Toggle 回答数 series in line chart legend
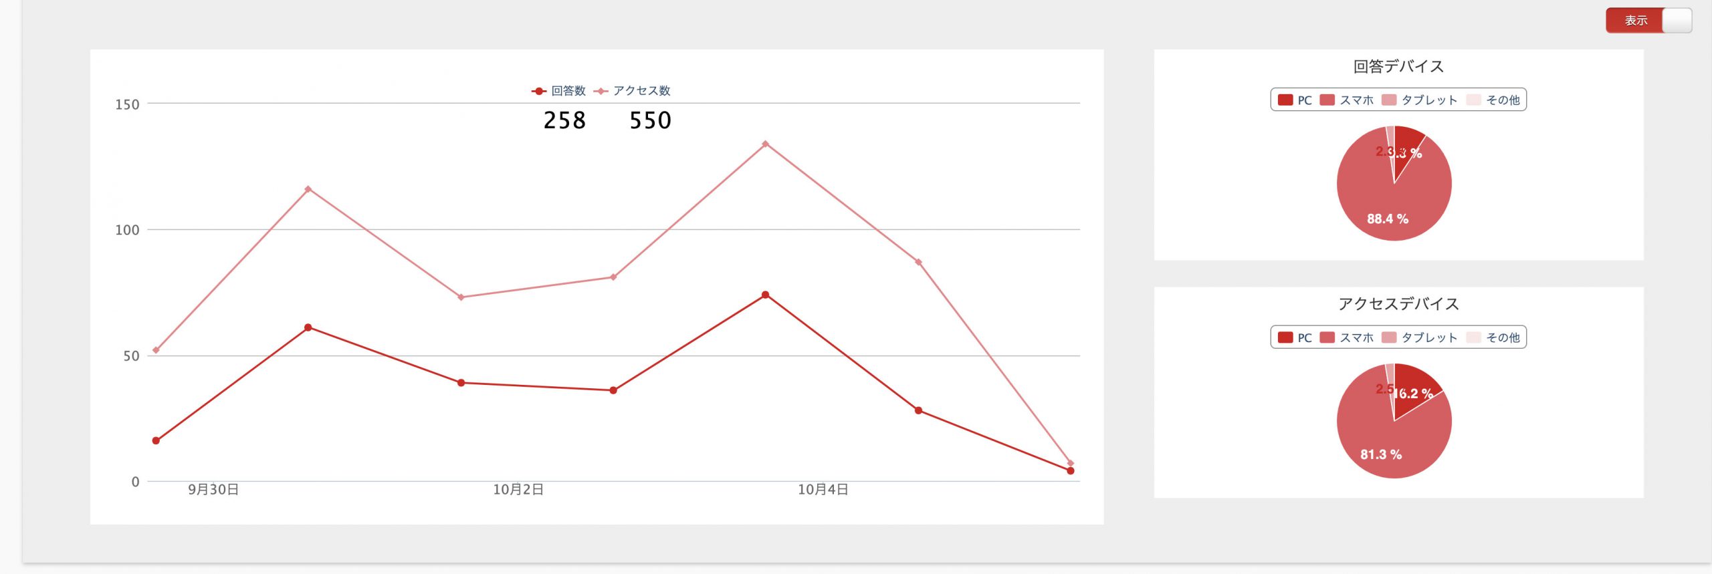The image size is (1712, 574). pos(558,91)
